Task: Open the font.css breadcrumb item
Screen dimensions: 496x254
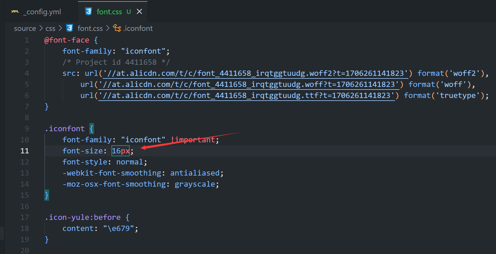Action: pos(90,28)
